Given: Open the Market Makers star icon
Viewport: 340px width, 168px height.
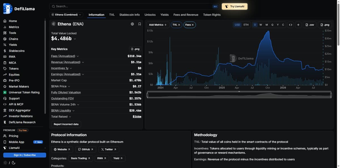Looking at the screenshot, I should click(x=5, y=87).
